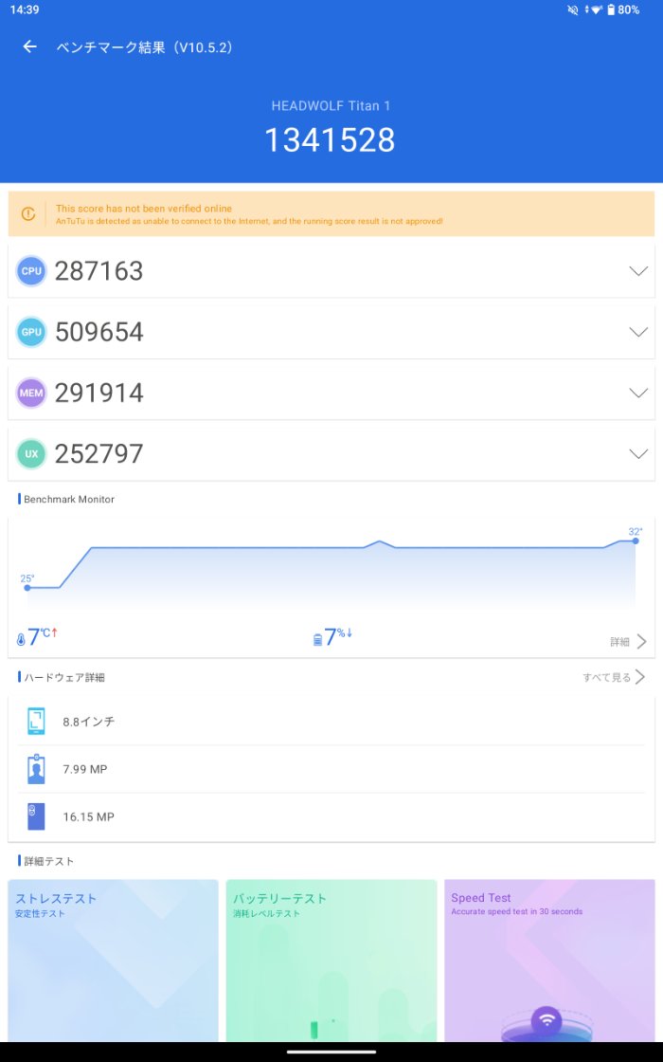Open すべて見る hardware details link
663x1062 pixels.
[x=614, y=677]
